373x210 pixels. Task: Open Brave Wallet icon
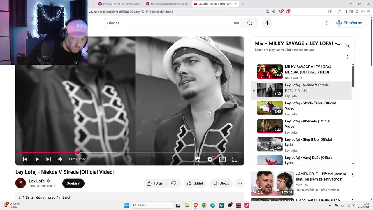coord(351,12)
